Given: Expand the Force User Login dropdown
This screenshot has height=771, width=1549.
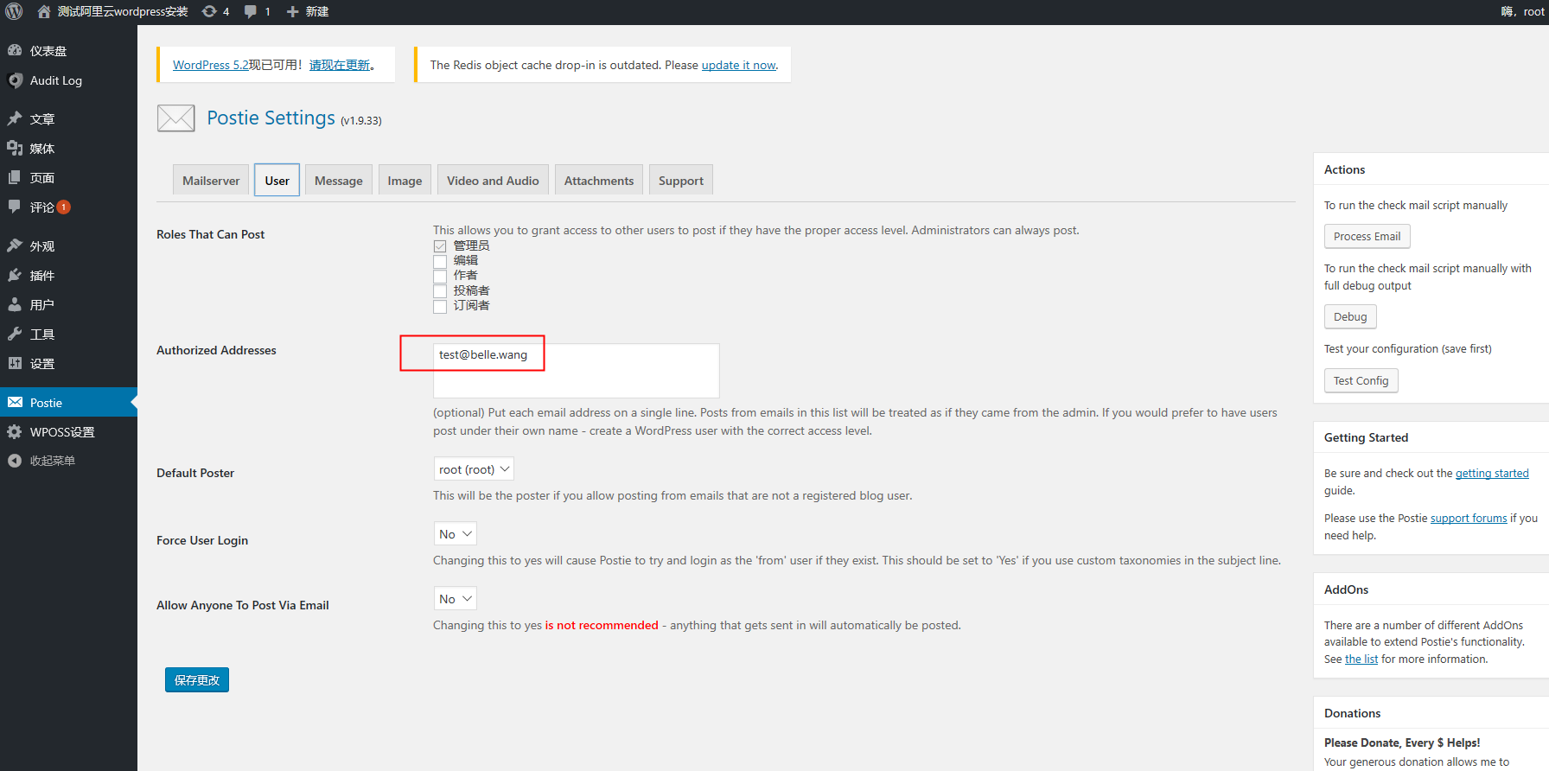Looking at the screenshot, I should point(455,534).
